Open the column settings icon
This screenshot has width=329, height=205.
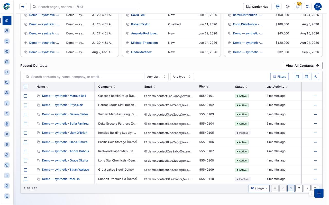306,77
